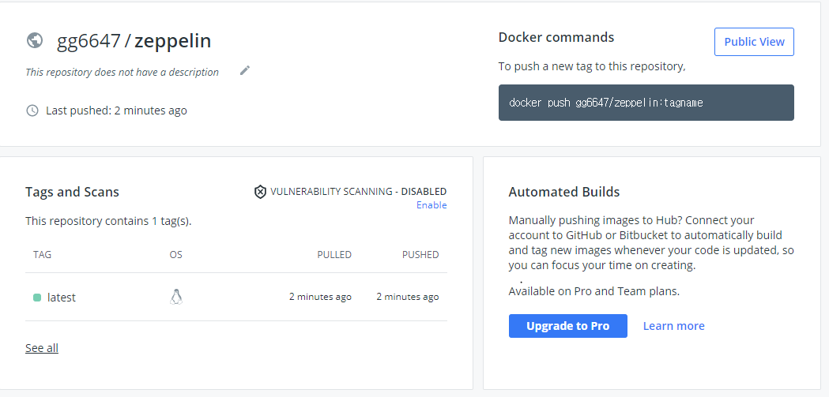Click the repository description placeholder text
This screenshot has width=829, height=397.
122,72
